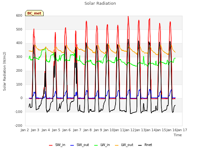This screenshot has height=151, width=201.
Task: Click the Jan 6 tick label
Action: 67,130
